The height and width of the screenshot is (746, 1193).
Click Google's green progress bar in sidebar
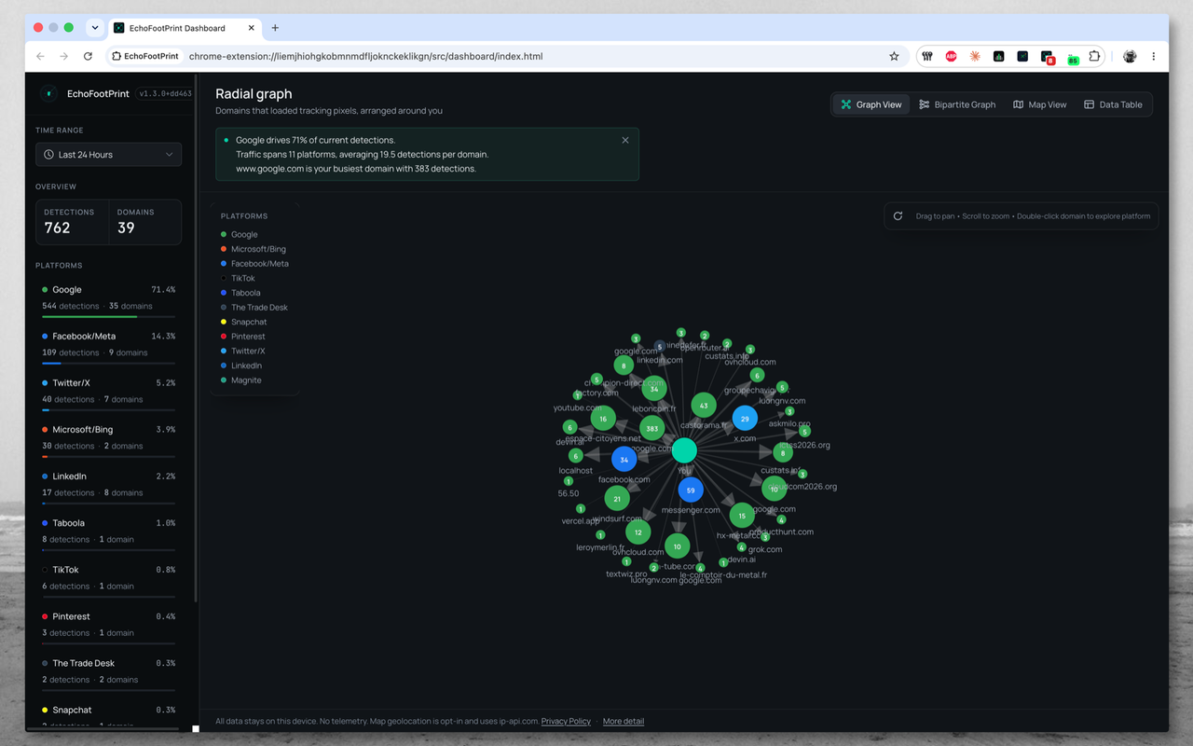89,317
